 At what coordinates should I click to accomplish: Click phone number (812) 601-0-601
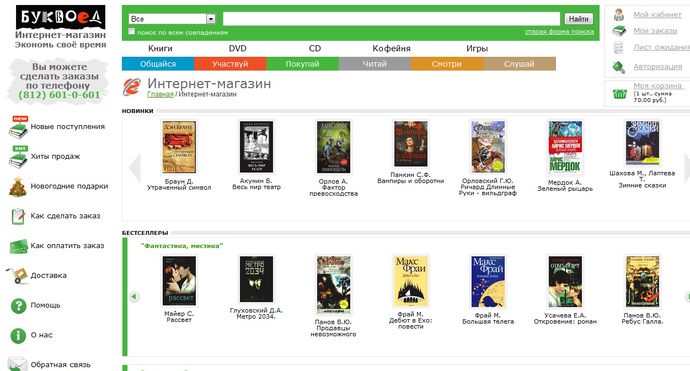[60, 95]
